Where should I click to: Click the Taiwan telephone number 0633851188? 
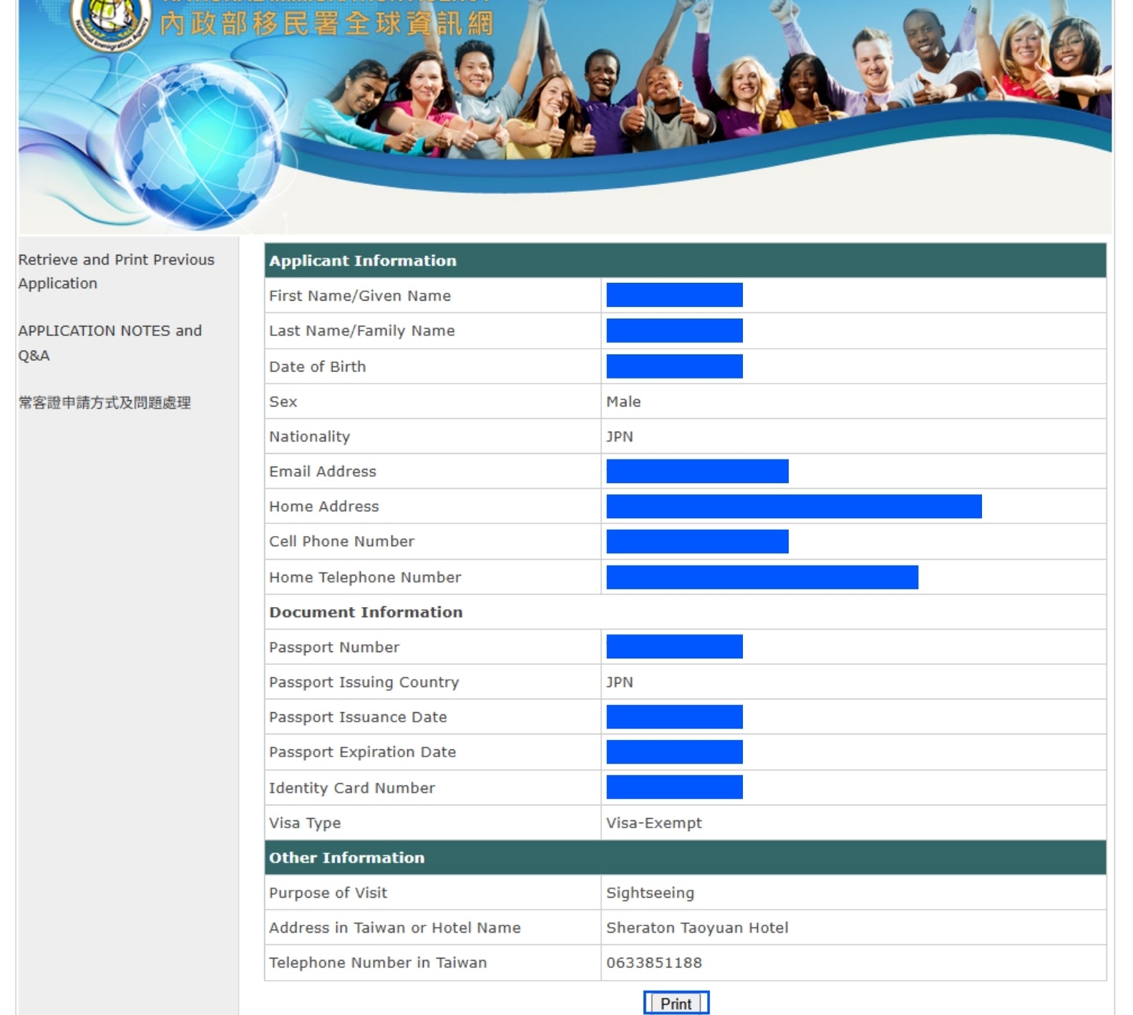click(653, 963)
